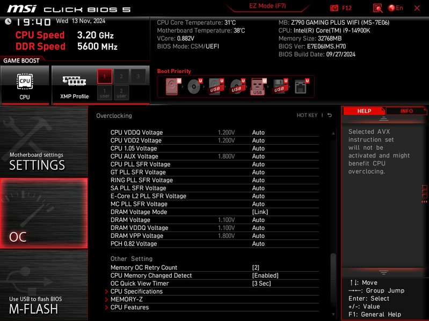Image resolution: width=429 pixels, height=321 pixels.
Task: Select the optical disc boot device icon
Action: pyautogui.click(x=194, y=86)
